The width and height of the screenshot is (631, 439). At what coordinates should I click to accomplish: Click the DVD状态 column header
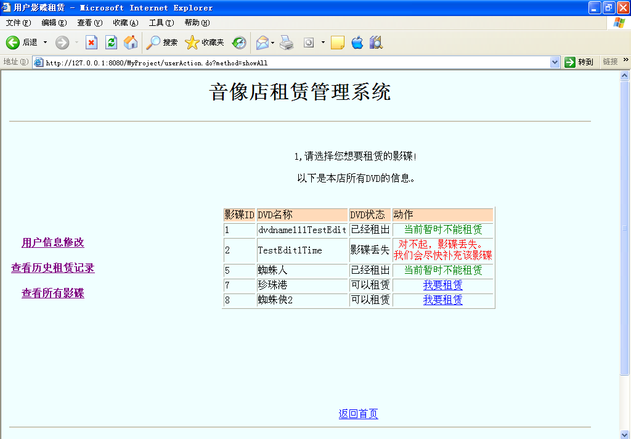[x=370, y=215]
